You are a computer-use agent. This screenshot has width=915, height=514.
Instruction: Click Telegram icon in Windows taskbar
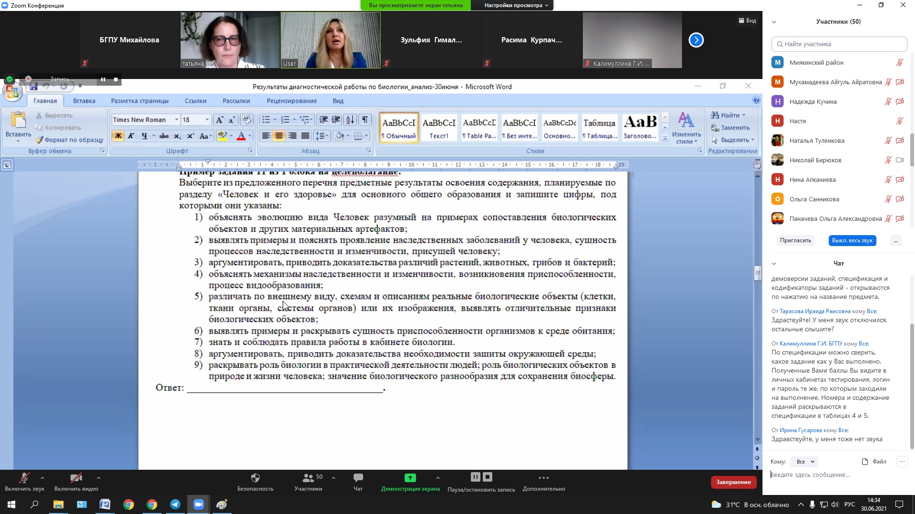tap(175, 504)
